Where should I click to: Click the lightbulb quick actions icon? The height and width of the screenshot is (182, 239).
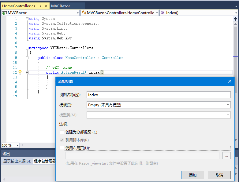click(20, 72)
